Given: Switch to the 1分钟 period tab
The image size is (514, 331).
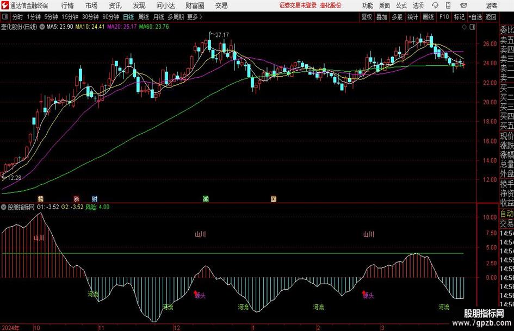Looking at the screenshot, I should [x=34, y=17].
